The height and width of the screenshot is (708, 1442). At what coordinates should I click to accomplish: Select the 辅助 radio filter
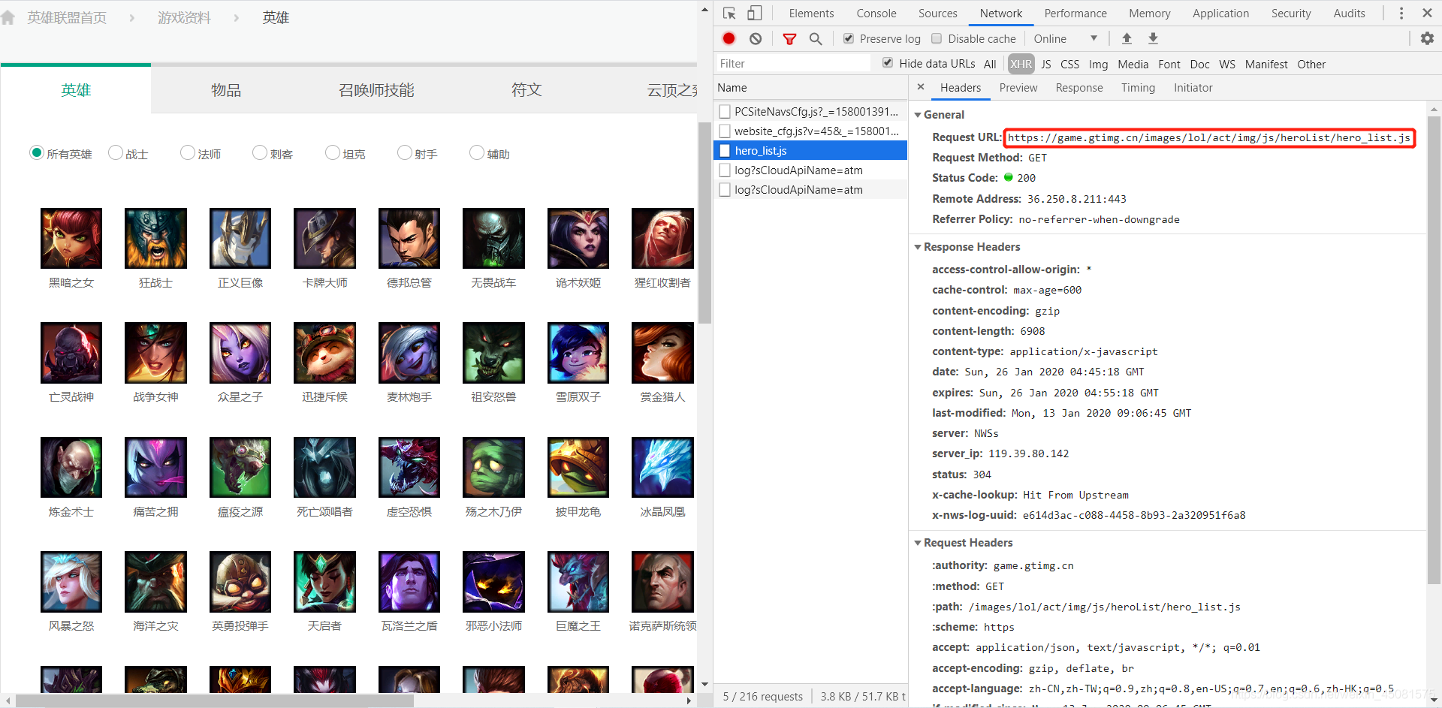477,152
